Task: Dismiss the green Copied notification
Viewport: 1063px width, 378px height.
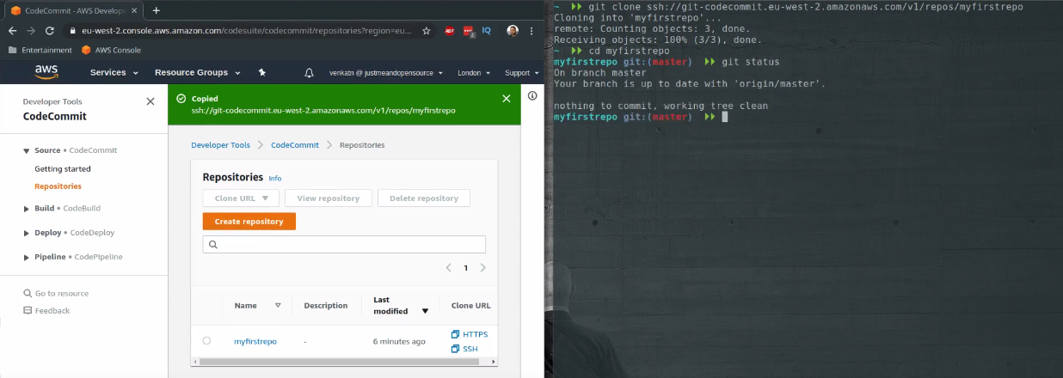Action: click(507, 99)
